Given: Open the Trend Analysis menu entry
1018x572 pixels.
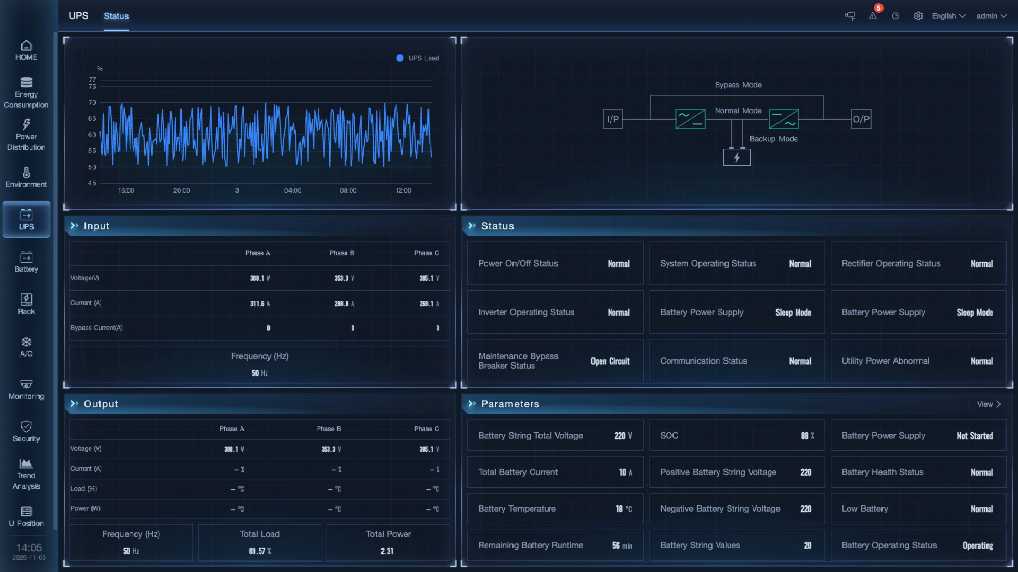Looking at the screenshot, I should point(26,473).
